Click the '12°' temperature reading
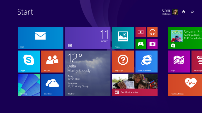Image resolution: width=202 pixels, height=113 pixels. coord(75,58)
